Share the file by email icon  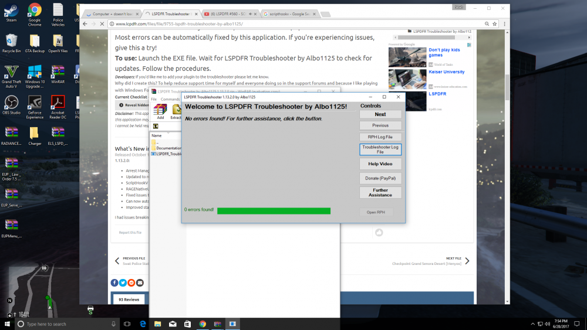[x=140, y=283]
